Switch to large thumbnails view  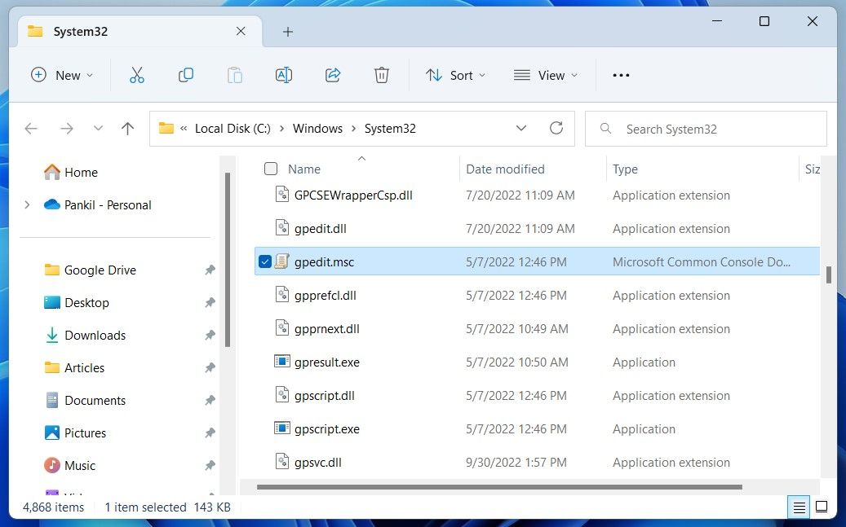tap(822, 507)
